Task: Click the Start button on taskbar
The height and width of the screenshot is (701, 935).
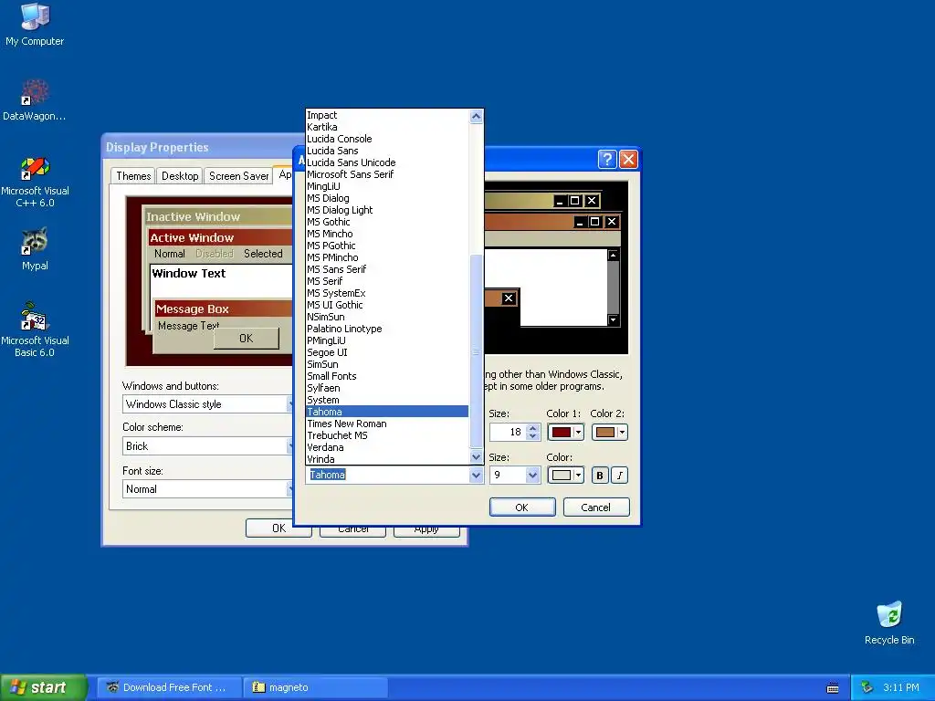Action: pos(44,687)
